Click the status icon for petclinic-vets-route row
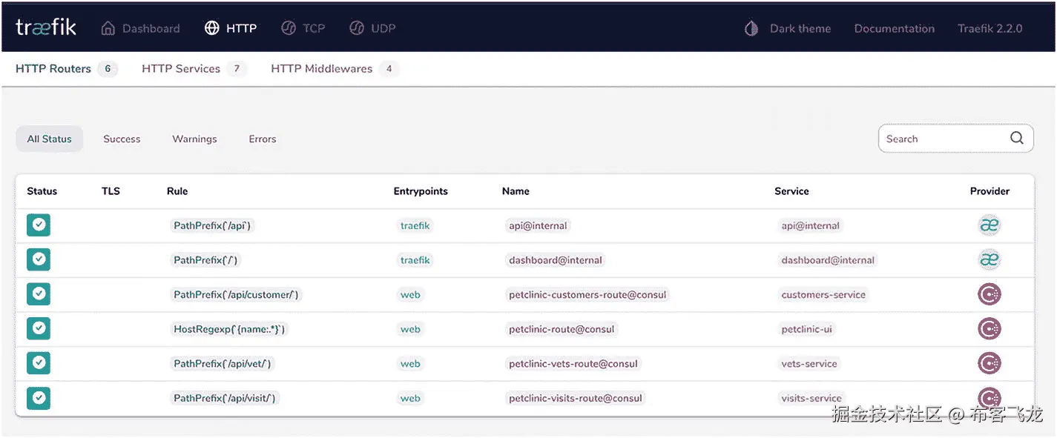This screenshot has width=1057, height=438. pyautogui.click(x=39, y=363)
